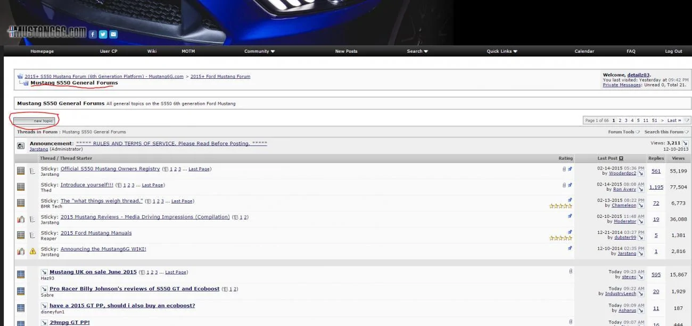Go to last post by Asharus arrow
692x326 pixels.
pos(641,310)
